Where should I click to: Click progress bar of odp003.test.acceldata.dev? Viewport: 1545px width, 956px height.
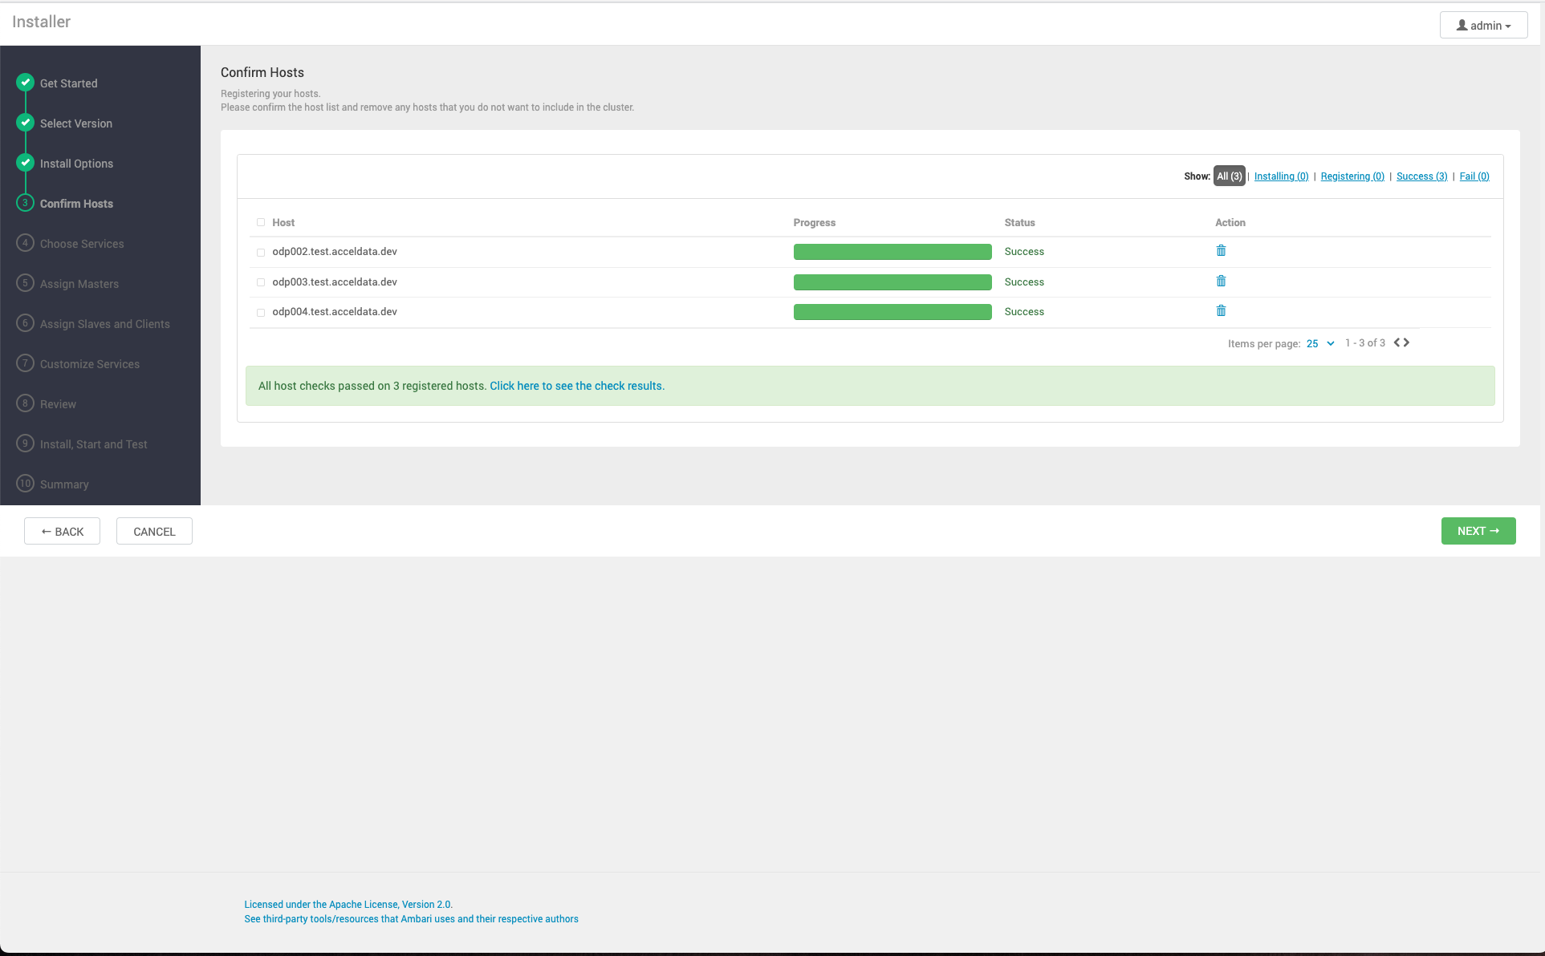(892, 282)
